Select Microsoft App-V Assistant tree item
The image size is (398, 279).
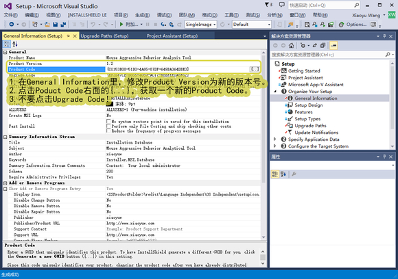pyautogui.click(x=316, y=85)
